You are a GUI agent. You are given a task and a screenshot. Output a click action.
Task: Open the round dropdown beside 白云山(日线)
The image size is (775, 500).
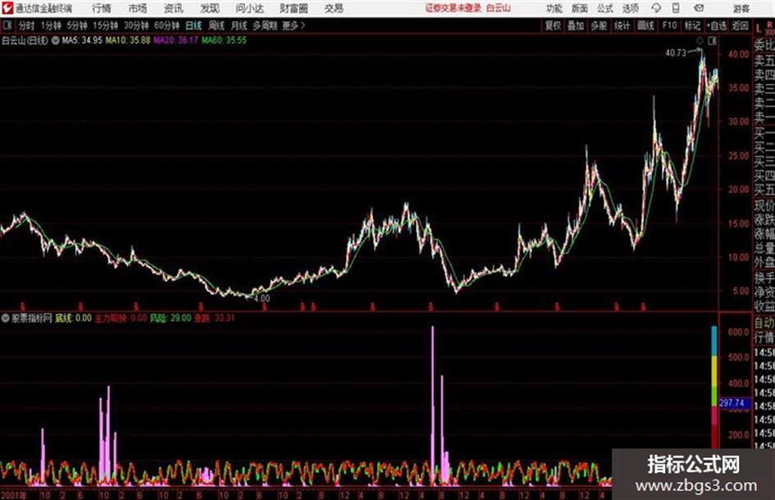click(56, 40)
